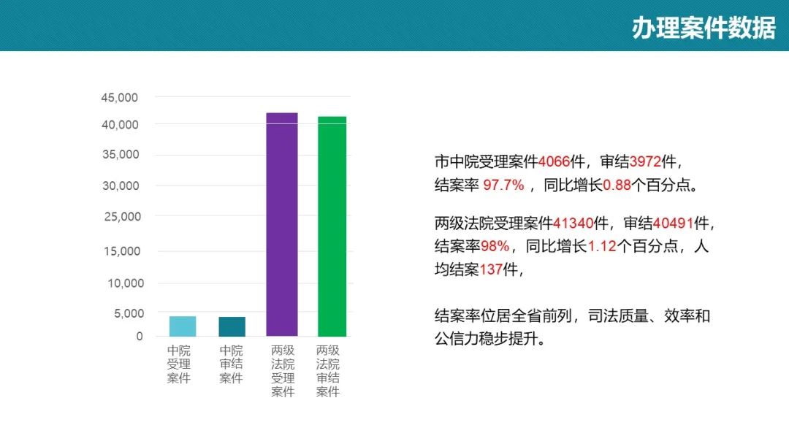Click the 0 axis label

140,337
